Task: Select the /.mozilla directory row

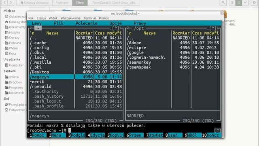Action: tap(76, 62)
